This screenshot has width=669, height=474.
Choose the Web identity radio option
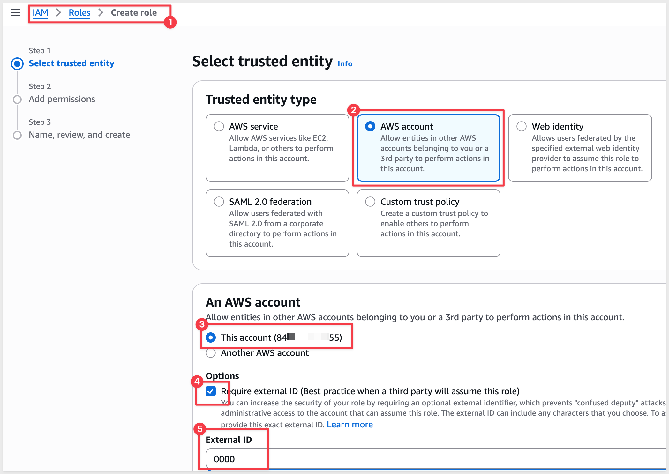click(522, 126)
